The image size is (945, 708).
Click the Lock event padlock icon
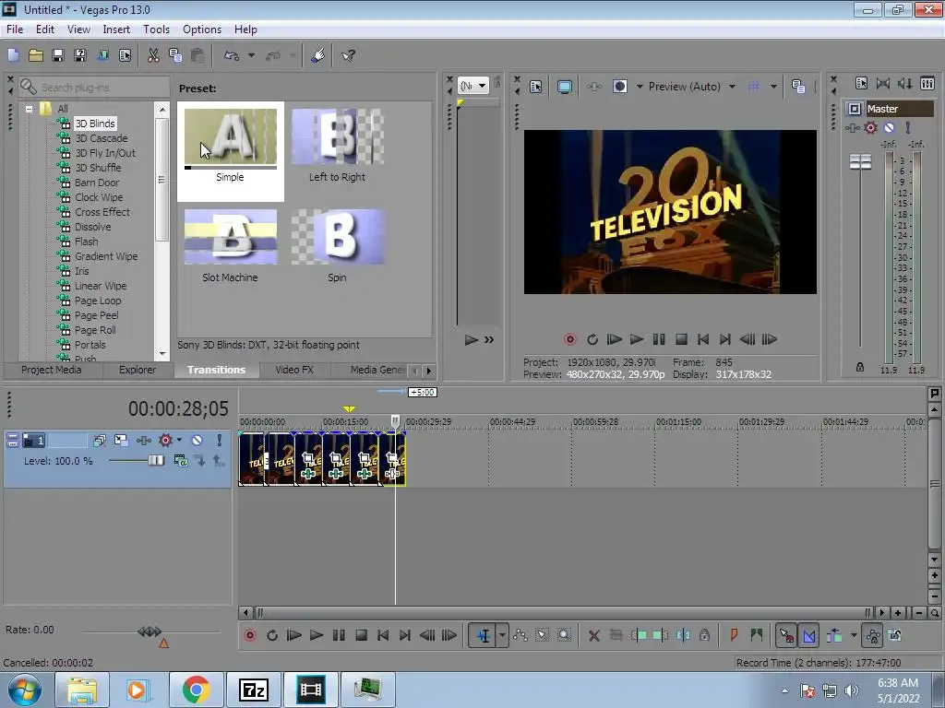pos(704,635)
